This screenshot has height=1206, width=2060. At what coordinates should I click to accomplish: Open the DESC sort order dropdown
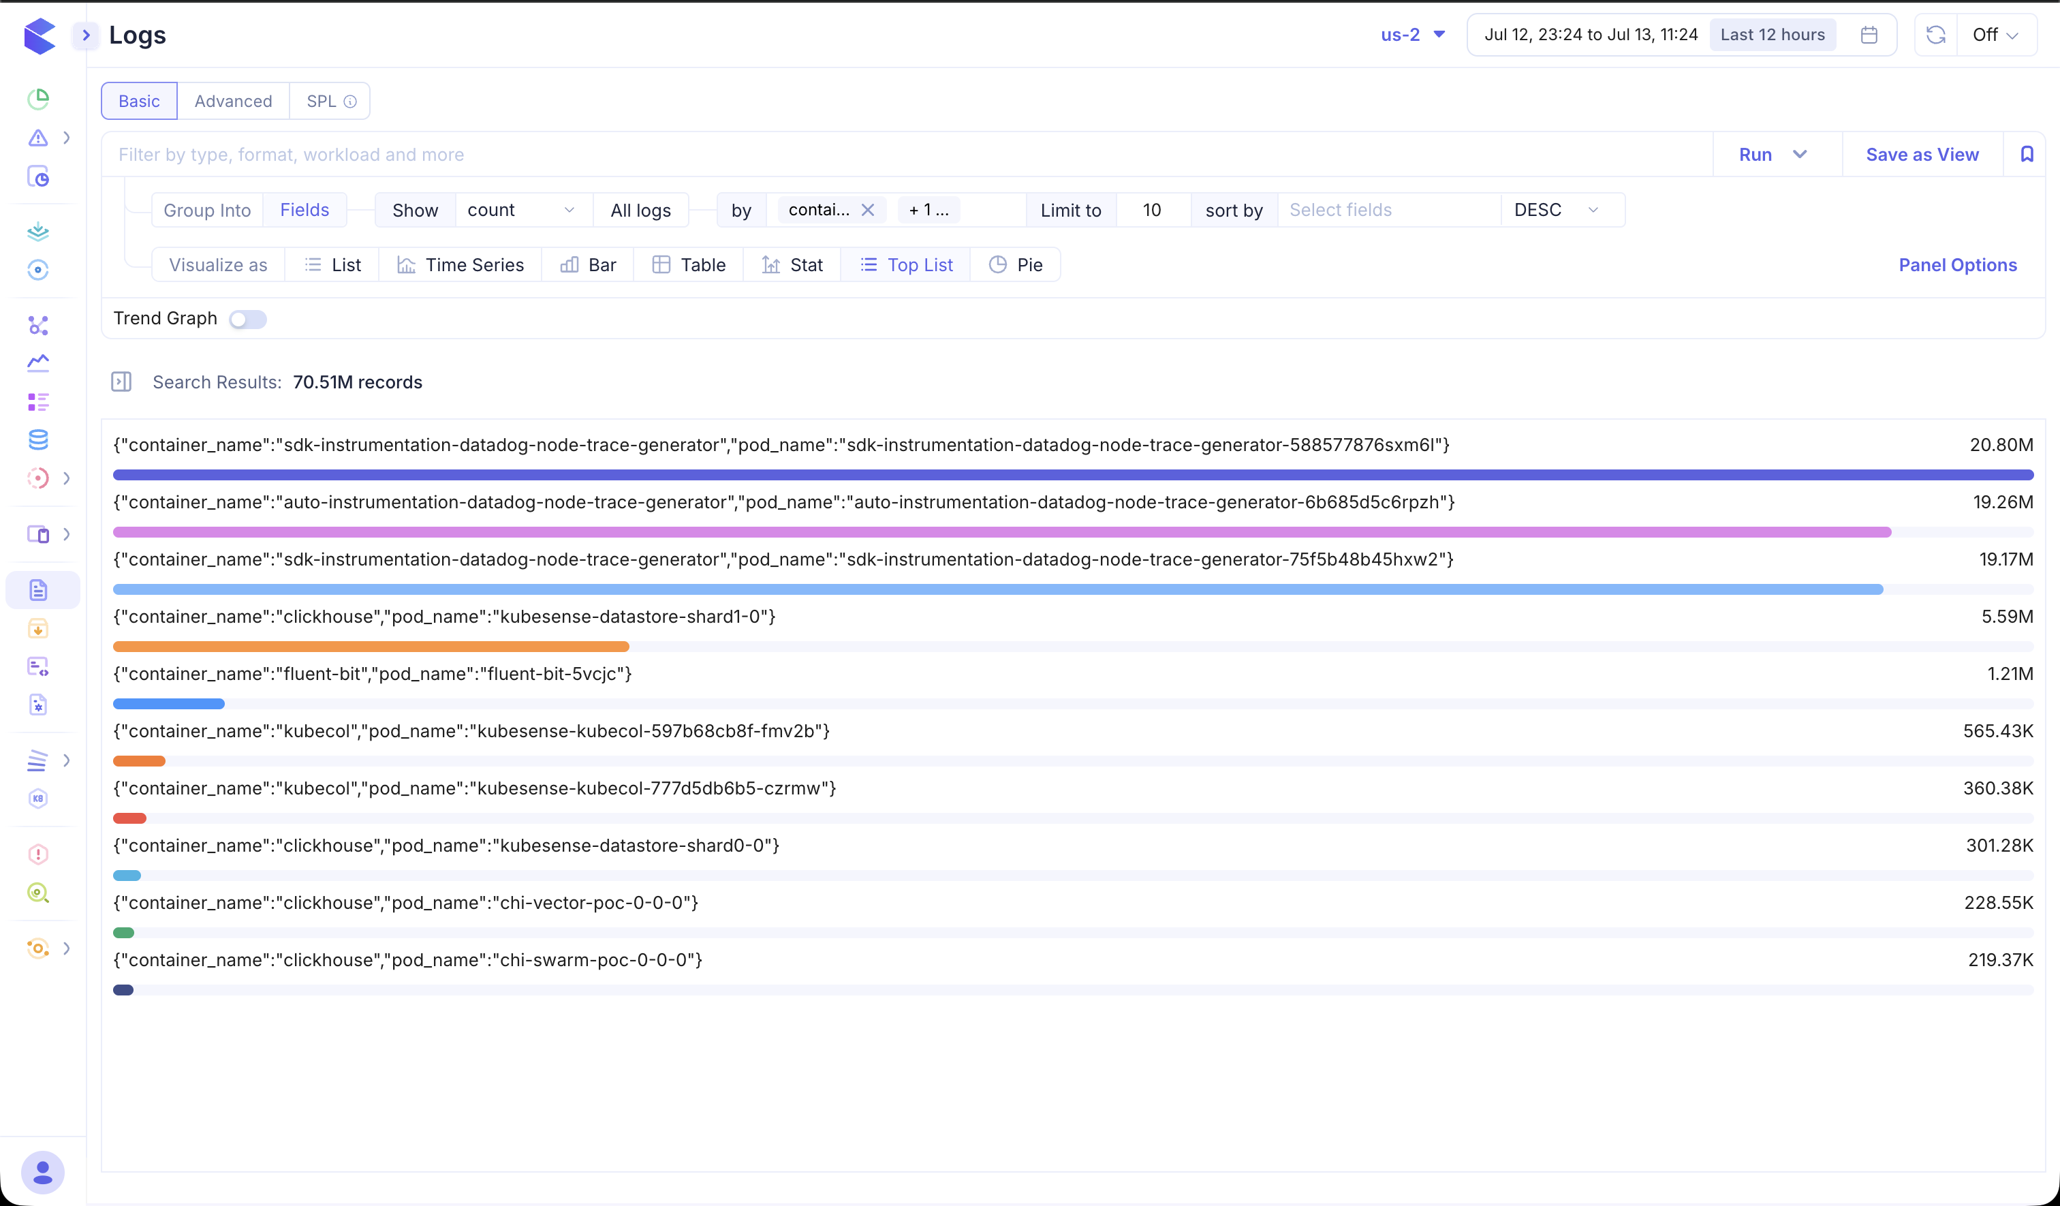click(x=1556, y=210)
